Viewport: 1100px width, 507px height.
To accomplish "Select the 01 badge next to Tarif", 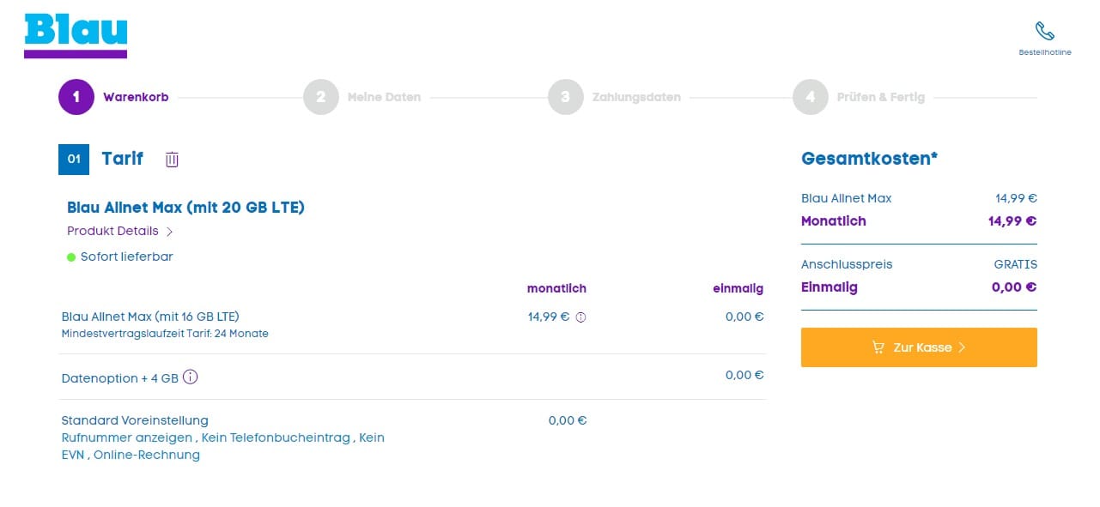I will click(x=74, y=160).
